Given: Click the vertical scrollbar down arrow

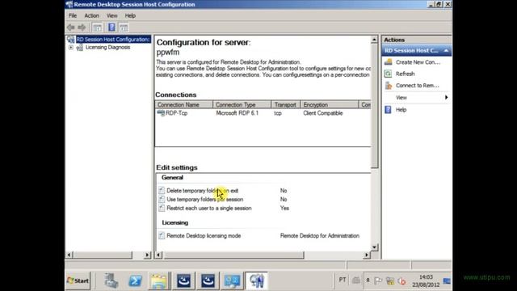Looking at the screenshot, I should pyautogui.click(x=374, y=247).
